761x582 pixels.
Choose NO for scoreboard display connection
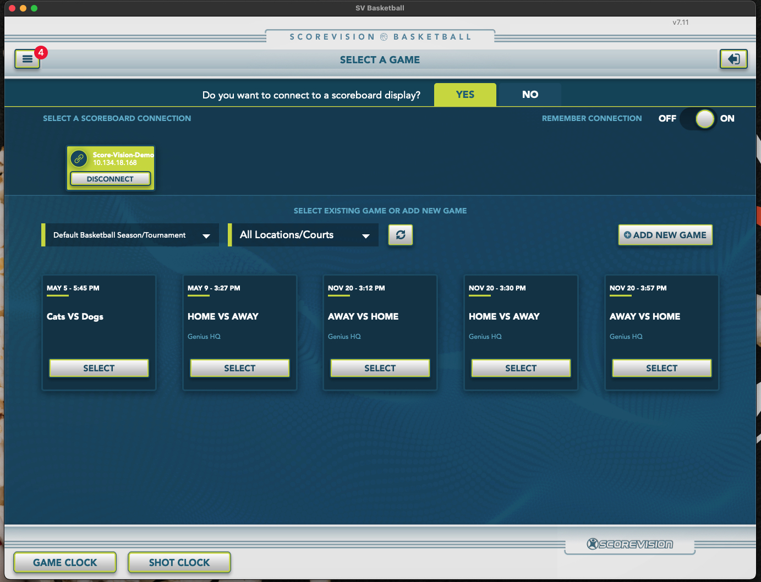point(529,95)
